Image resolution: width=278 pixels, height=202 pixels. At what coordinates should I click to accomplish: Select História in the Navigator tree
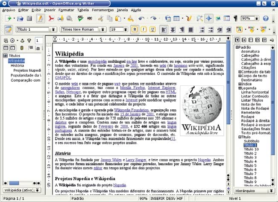(x=17, y=65)
